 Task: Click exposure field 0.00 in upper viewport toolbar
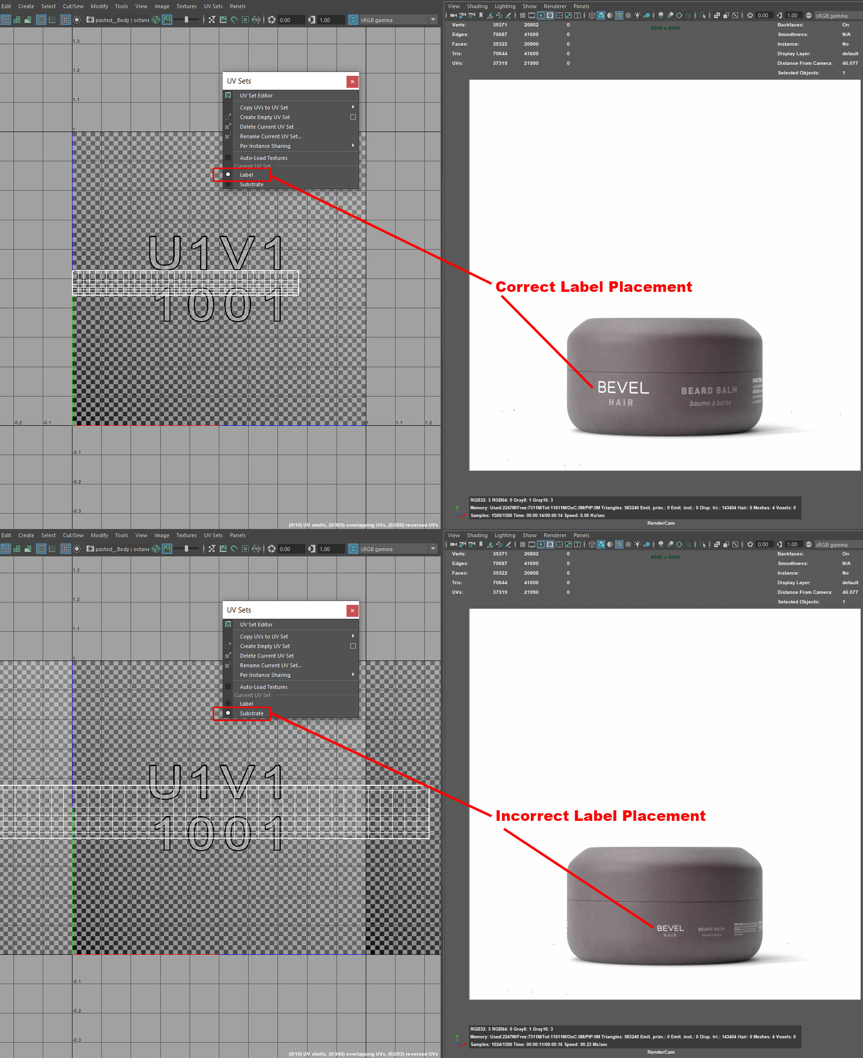point(764,15)
